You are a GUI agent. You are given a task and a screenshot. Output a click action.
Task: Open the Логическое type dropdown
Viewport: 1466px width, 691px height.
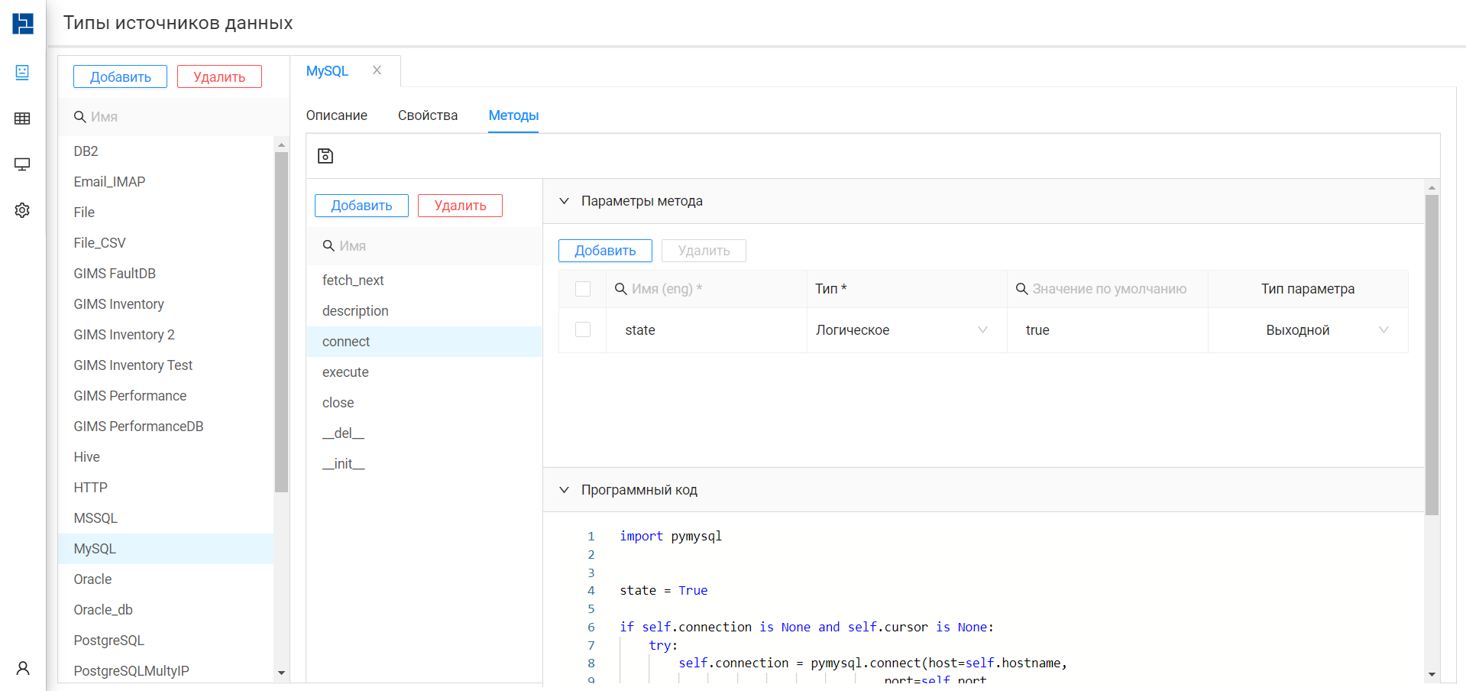[907, 330]
